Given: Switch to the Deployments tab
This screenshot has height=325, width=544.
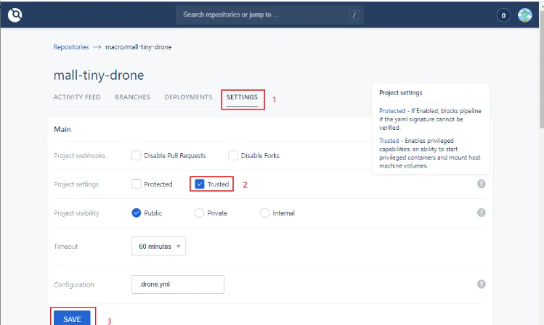Looking at the screenshot, I should pyautogui.click(x=188, y=97).
